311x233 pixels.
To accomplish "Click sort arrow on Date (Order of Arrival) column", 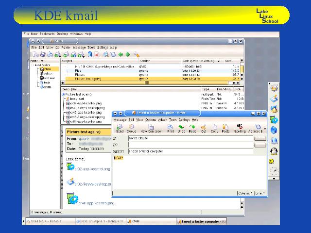I will click(x=219, y=61).
